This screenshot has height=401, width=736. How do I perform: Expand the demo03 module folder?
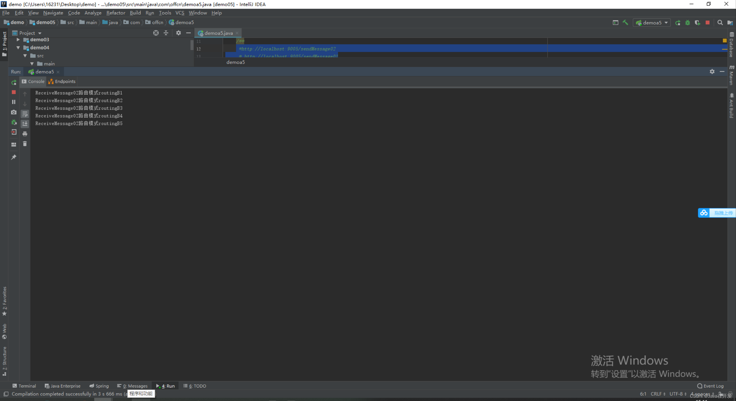(x=18, y=40)
